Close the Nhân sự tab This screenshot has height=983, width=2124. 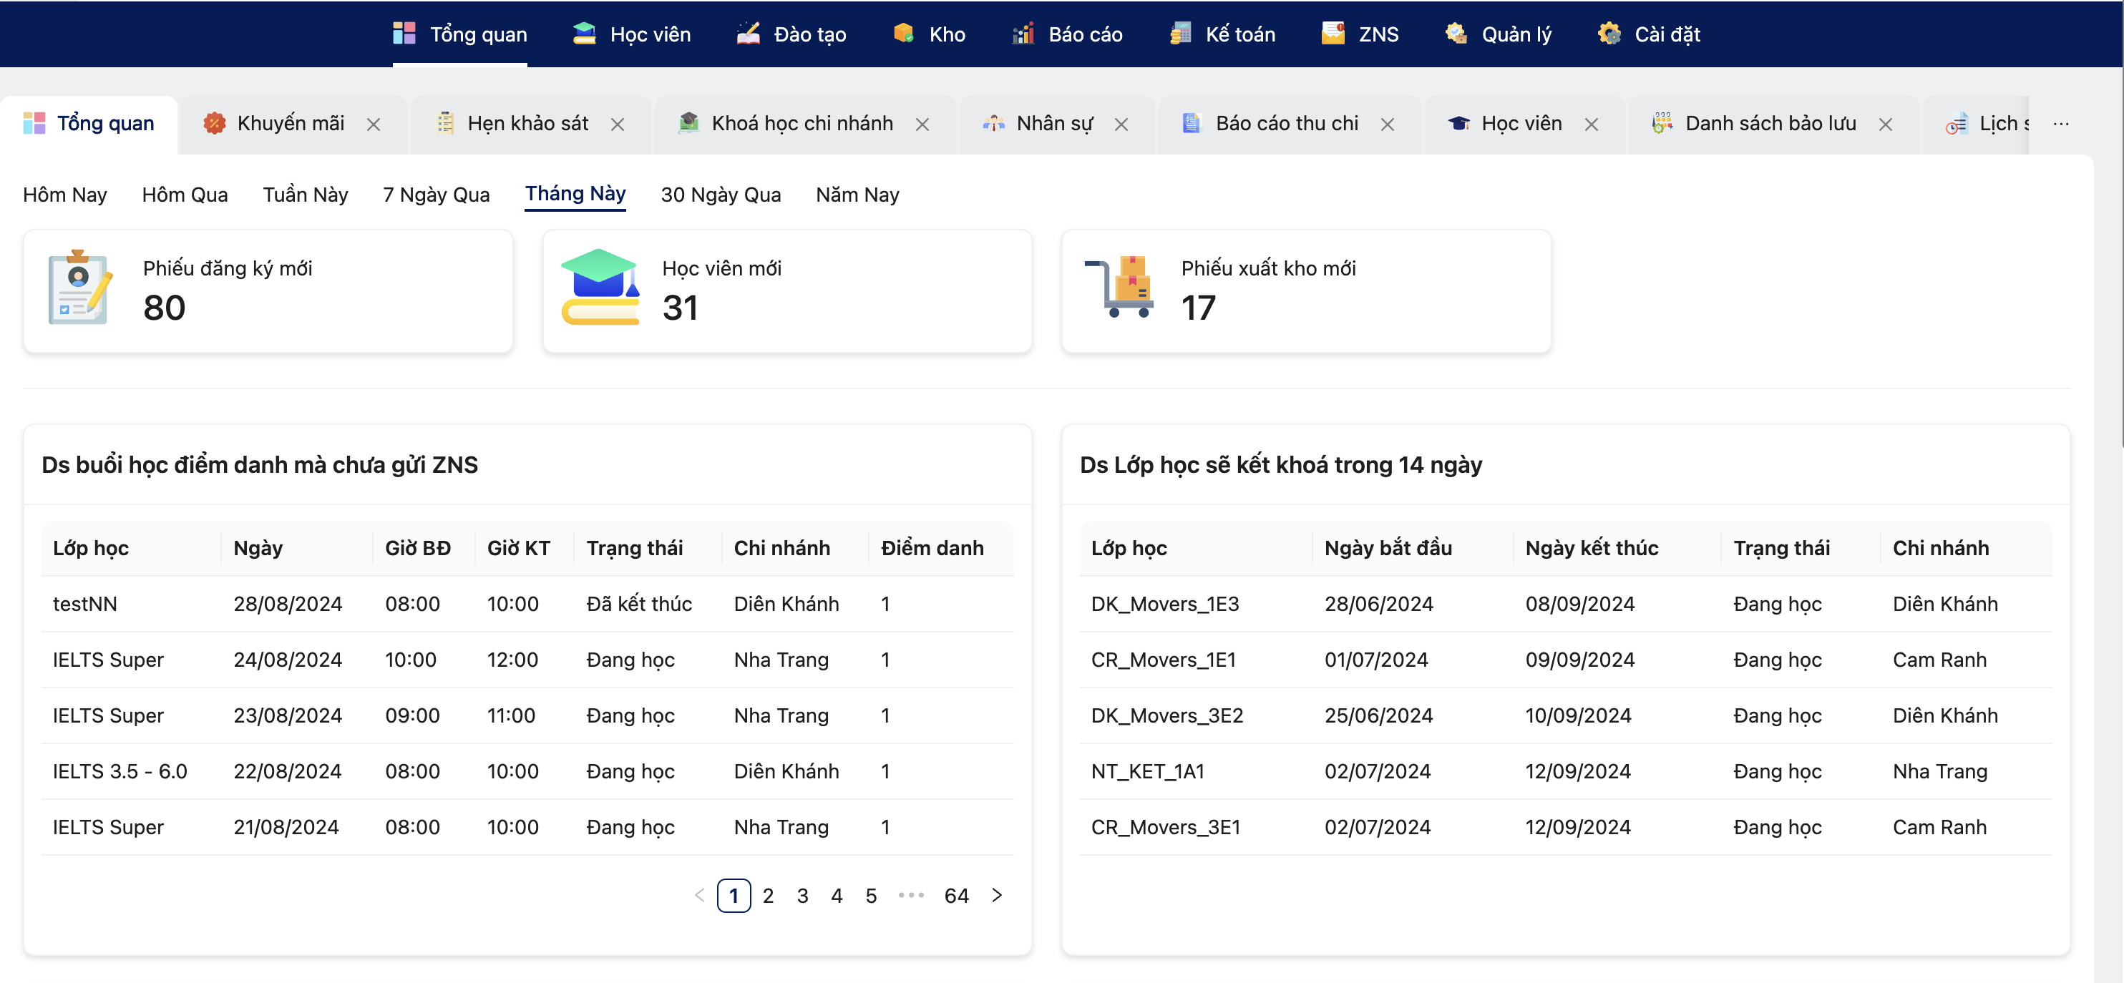[1121, 124]
